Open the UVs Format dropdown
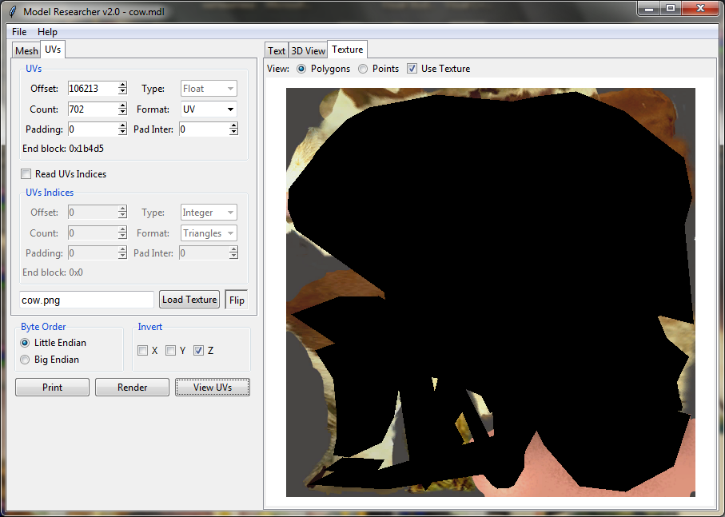Image resolution: width=725 pixels, height=517 pixels. click(x=209, y=109)
